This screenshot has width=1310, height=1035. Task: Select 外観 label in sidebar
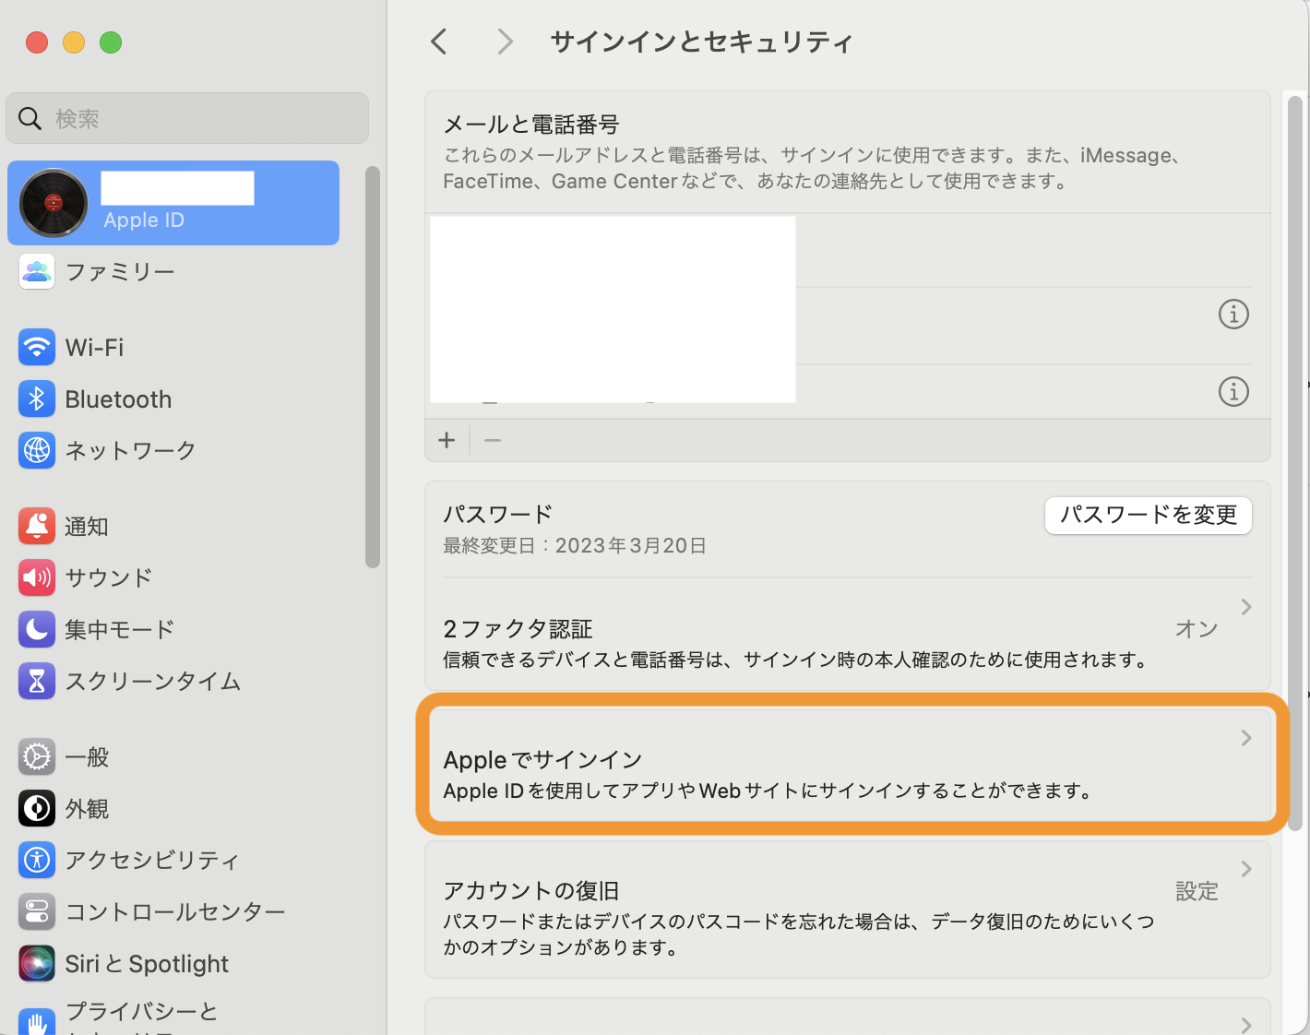[87, 808]
